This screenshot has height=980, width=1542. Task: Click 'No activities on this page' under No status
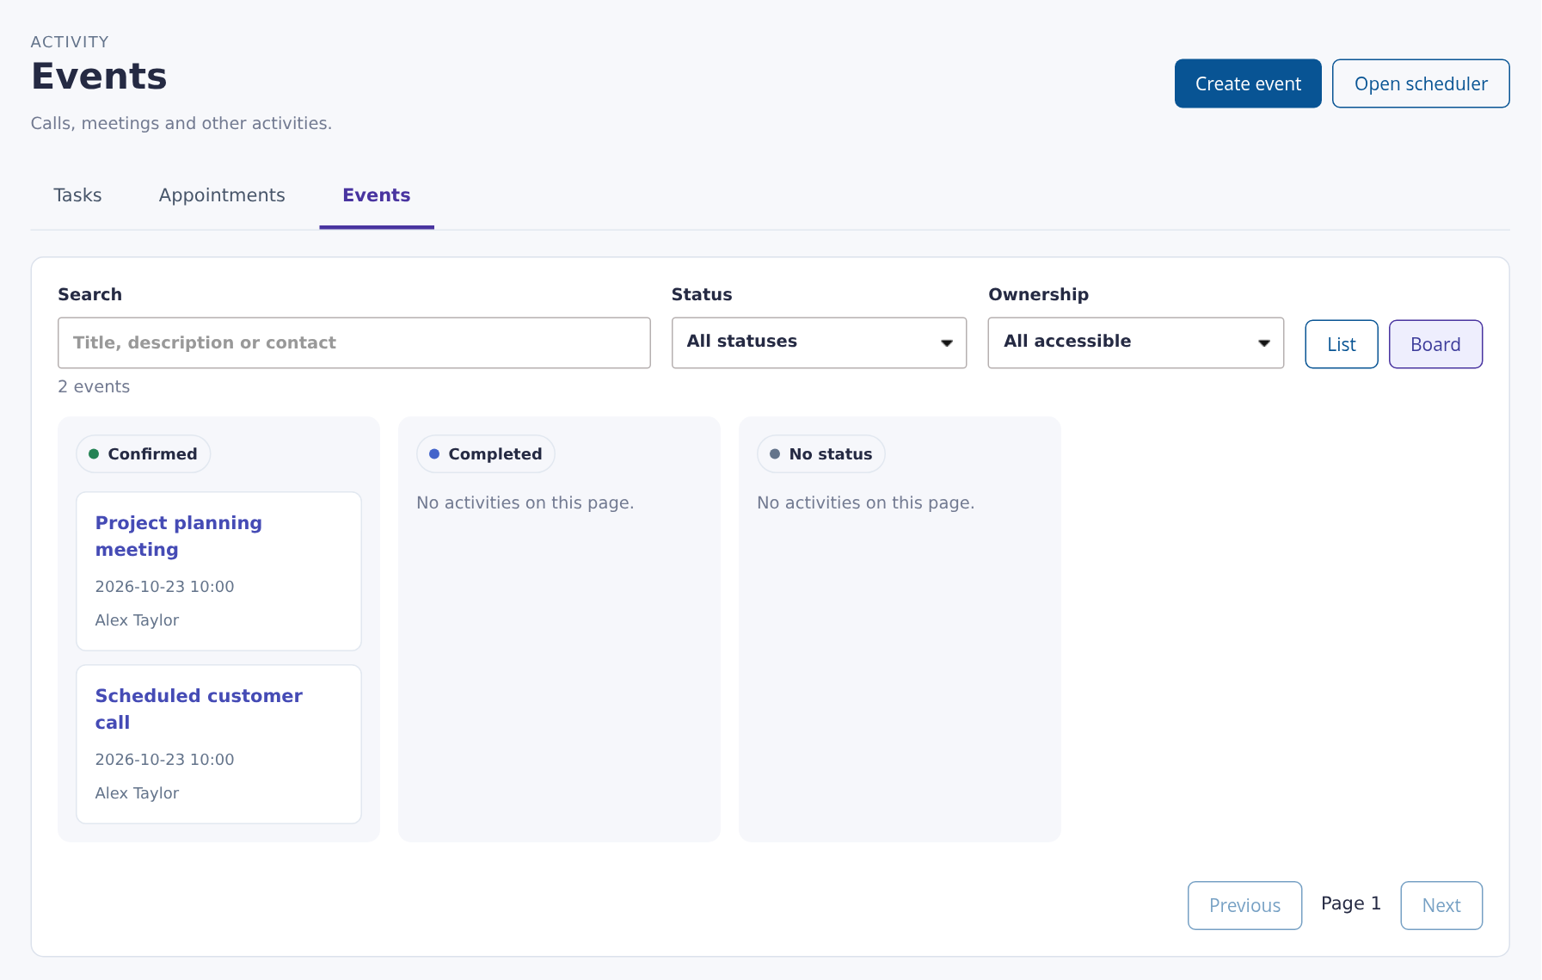(x=866, y=502)
